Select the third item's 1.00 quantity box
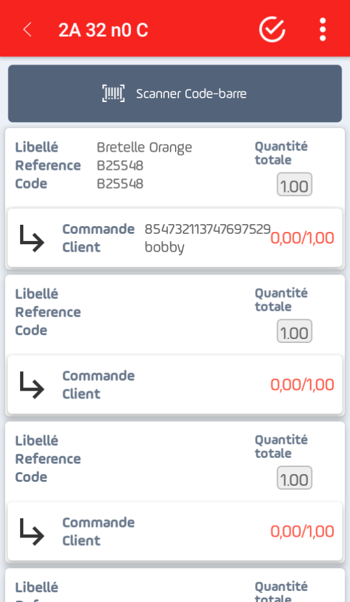 294,478
